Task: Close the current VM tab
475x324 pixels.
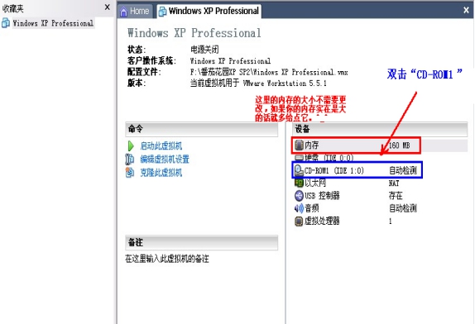Action: pyautogui.click(x=466, y=10)
